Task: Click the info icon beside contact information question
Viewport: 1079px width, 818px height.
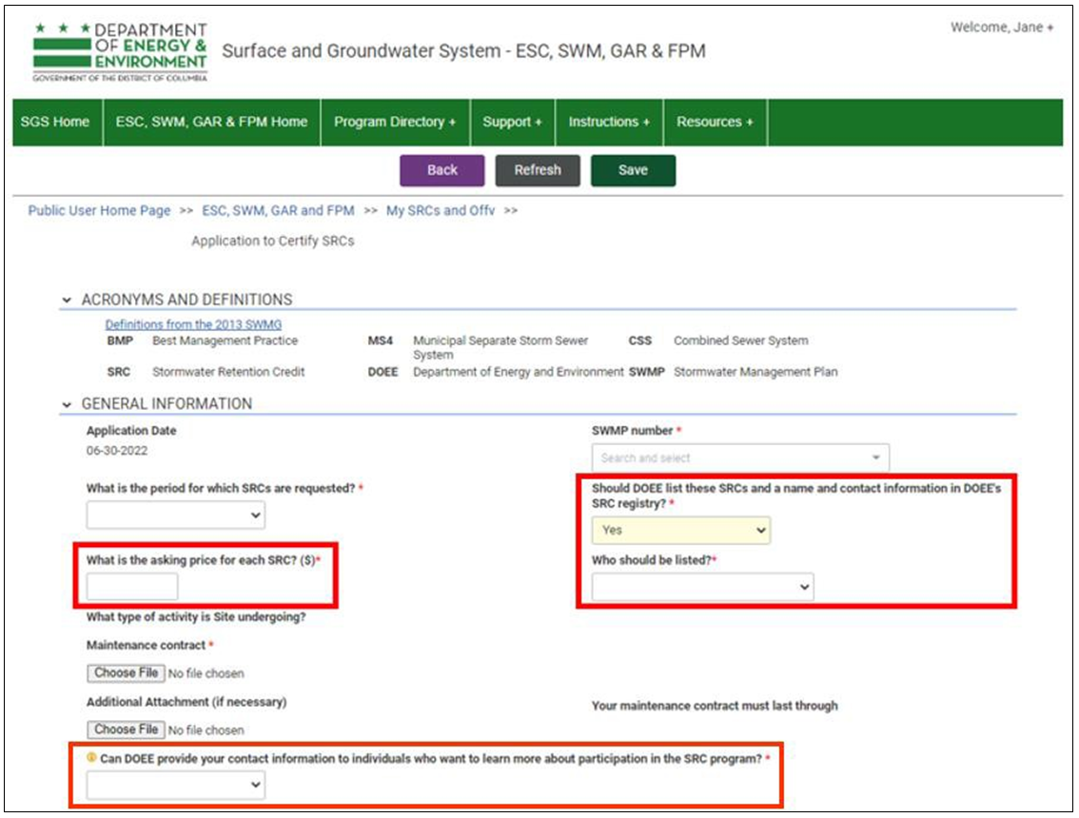Action: (92, 759)
